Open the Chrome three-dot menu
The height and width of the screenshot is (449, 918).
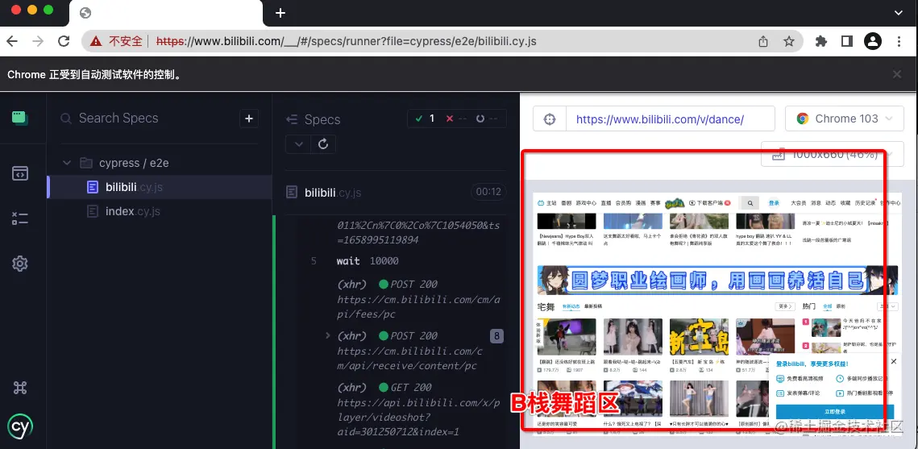899,41
